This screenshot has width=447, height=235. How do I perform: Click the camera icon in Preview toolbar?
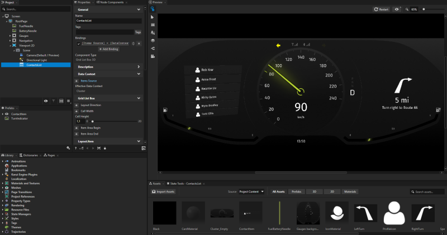pos(153,56)
